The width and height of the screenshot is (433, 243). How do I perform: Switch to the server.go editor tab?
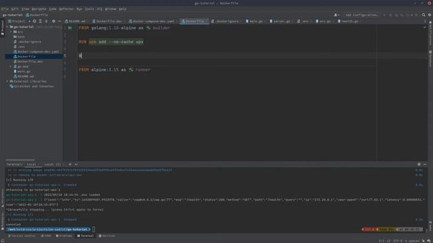click(281, 21)
